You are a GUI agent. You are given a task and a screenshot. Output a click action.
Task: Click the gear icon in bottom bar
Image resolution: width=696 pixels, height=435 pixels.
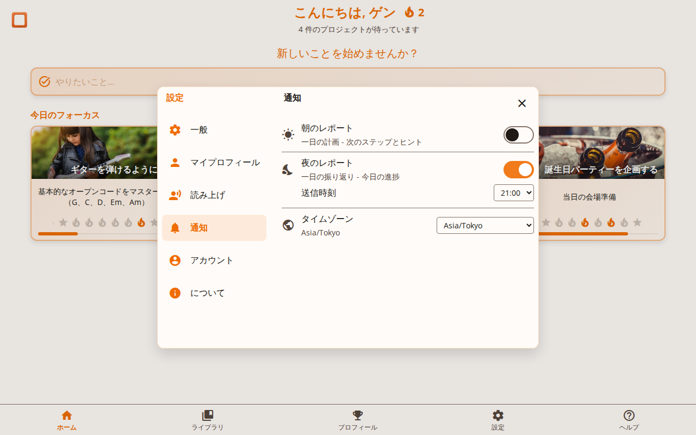click(x=498, y=415)
